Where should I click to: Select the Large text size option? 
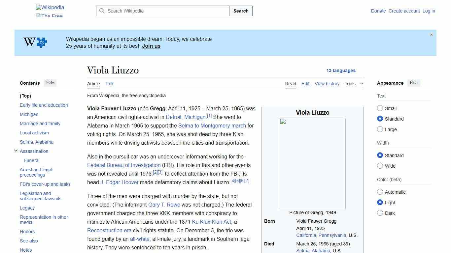pyautogui.click(x=380, y=129)
